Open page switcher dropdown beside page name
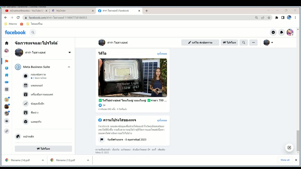 [x=70, y=53]
